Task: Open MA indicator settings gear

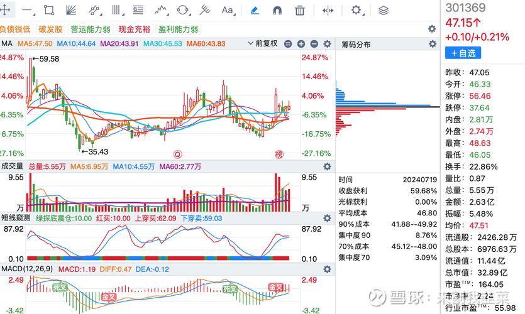Action: (x=327, y=44)
